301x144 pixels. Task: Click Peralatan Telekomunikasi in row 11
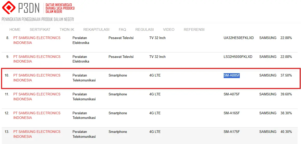click(x=84, y=97)
